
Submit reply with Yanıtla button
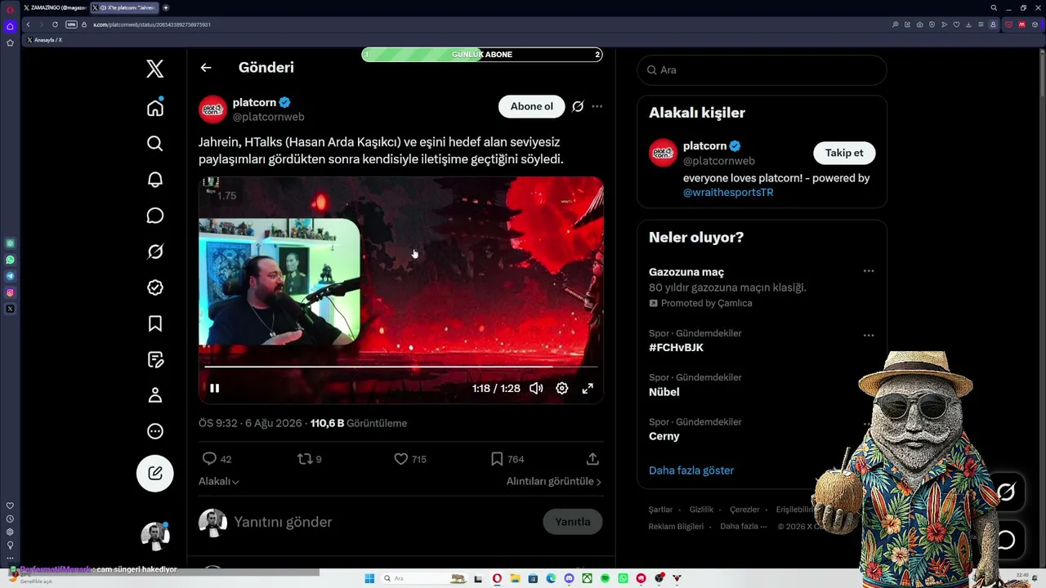573,522
